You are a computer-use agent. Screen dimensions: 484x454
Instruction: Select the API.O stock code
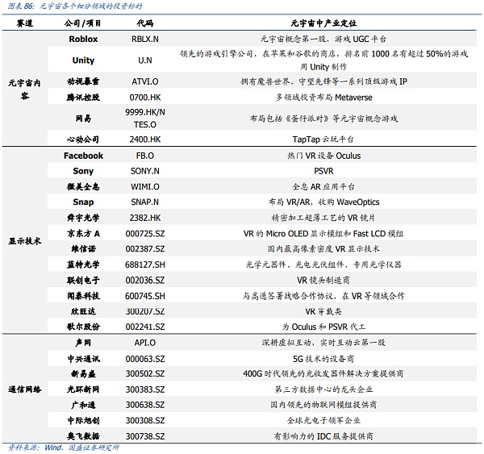(145, 343)
